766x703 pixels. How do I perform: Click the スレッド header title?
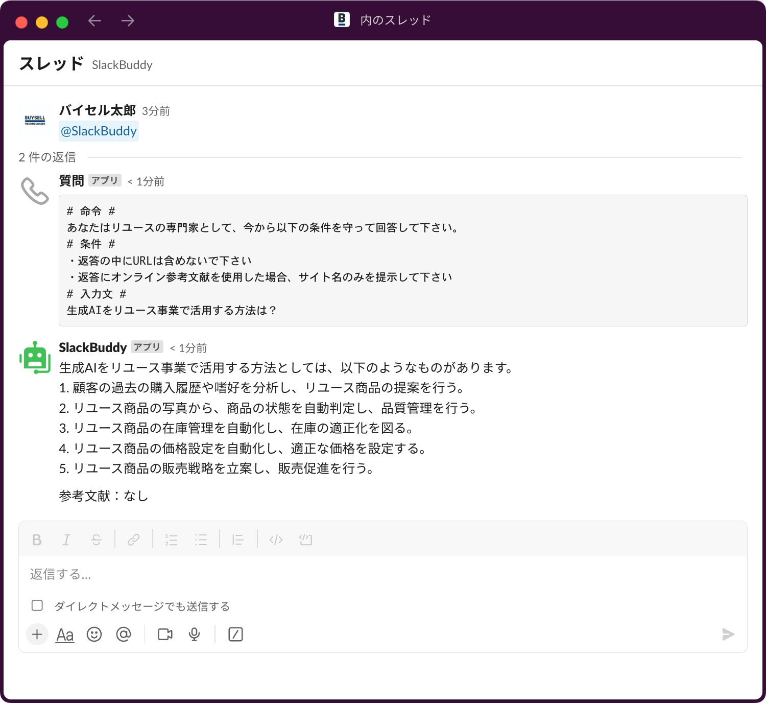pos(52,64)
